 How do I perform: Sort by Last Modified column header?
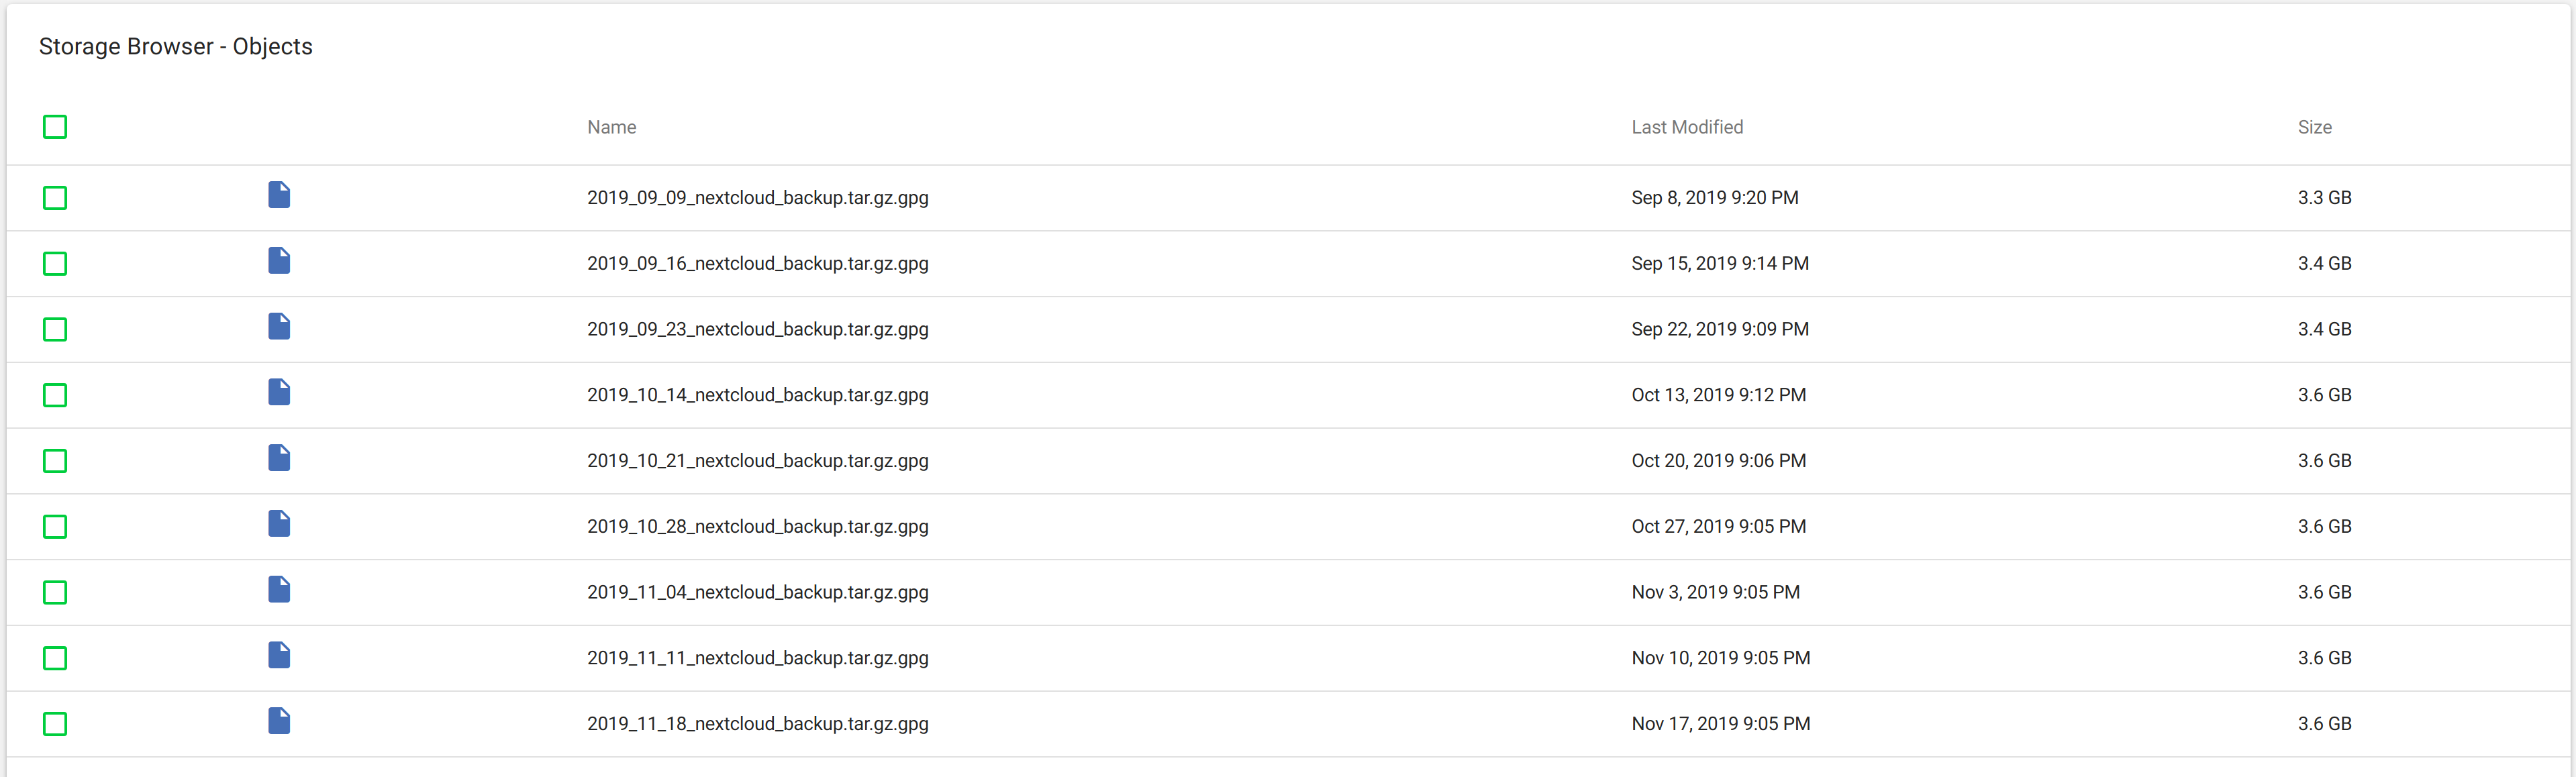click(x=1687, y=127)
